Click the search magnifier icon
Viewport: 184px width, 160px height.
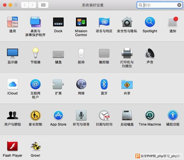(140, 5)
